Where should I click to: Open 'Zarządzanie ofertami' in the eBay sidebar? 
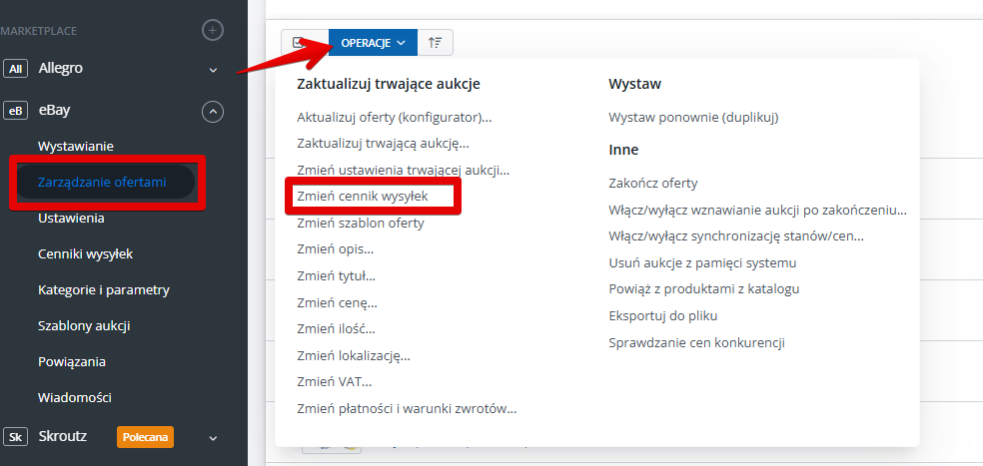[x=102, y=182]
